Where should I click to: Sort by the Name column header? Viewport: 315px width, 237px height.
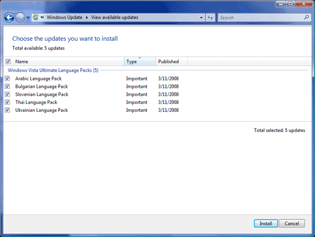click(x=68, y=61)
